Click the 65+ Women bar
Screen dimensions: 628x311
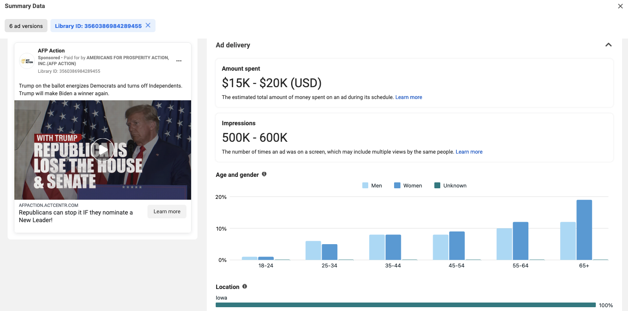coord(584,230)
